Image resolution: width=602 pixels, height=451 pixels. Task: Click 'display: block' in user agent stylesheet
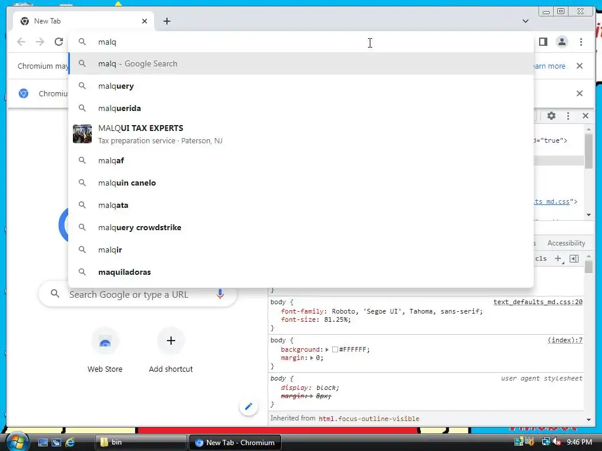pos(309,388)
